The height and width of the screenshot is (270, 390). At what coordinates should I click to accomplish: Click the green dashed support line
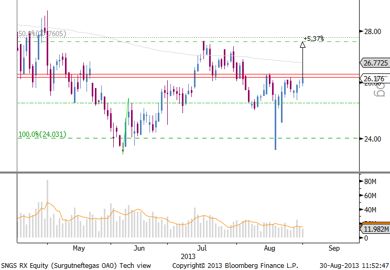(210, 103)
